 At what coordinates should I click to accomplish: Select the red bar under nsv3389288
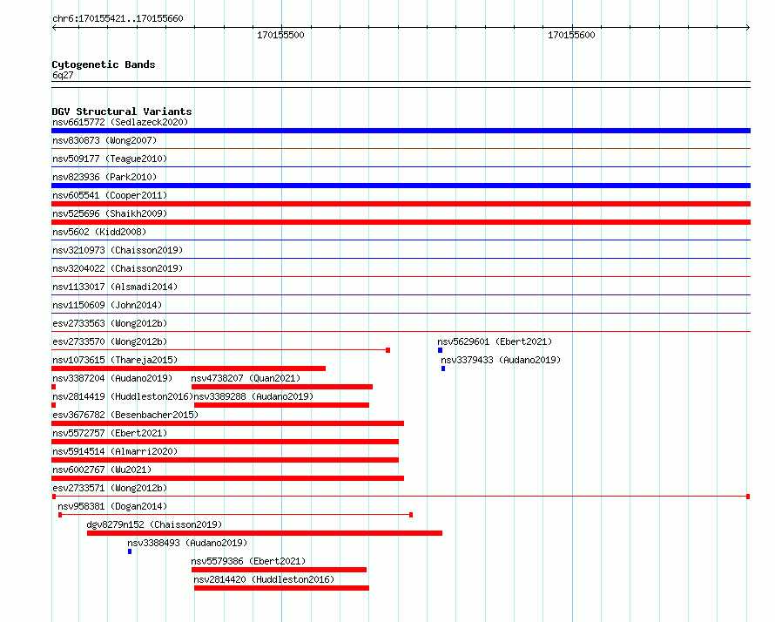click(x=282, y=405)
